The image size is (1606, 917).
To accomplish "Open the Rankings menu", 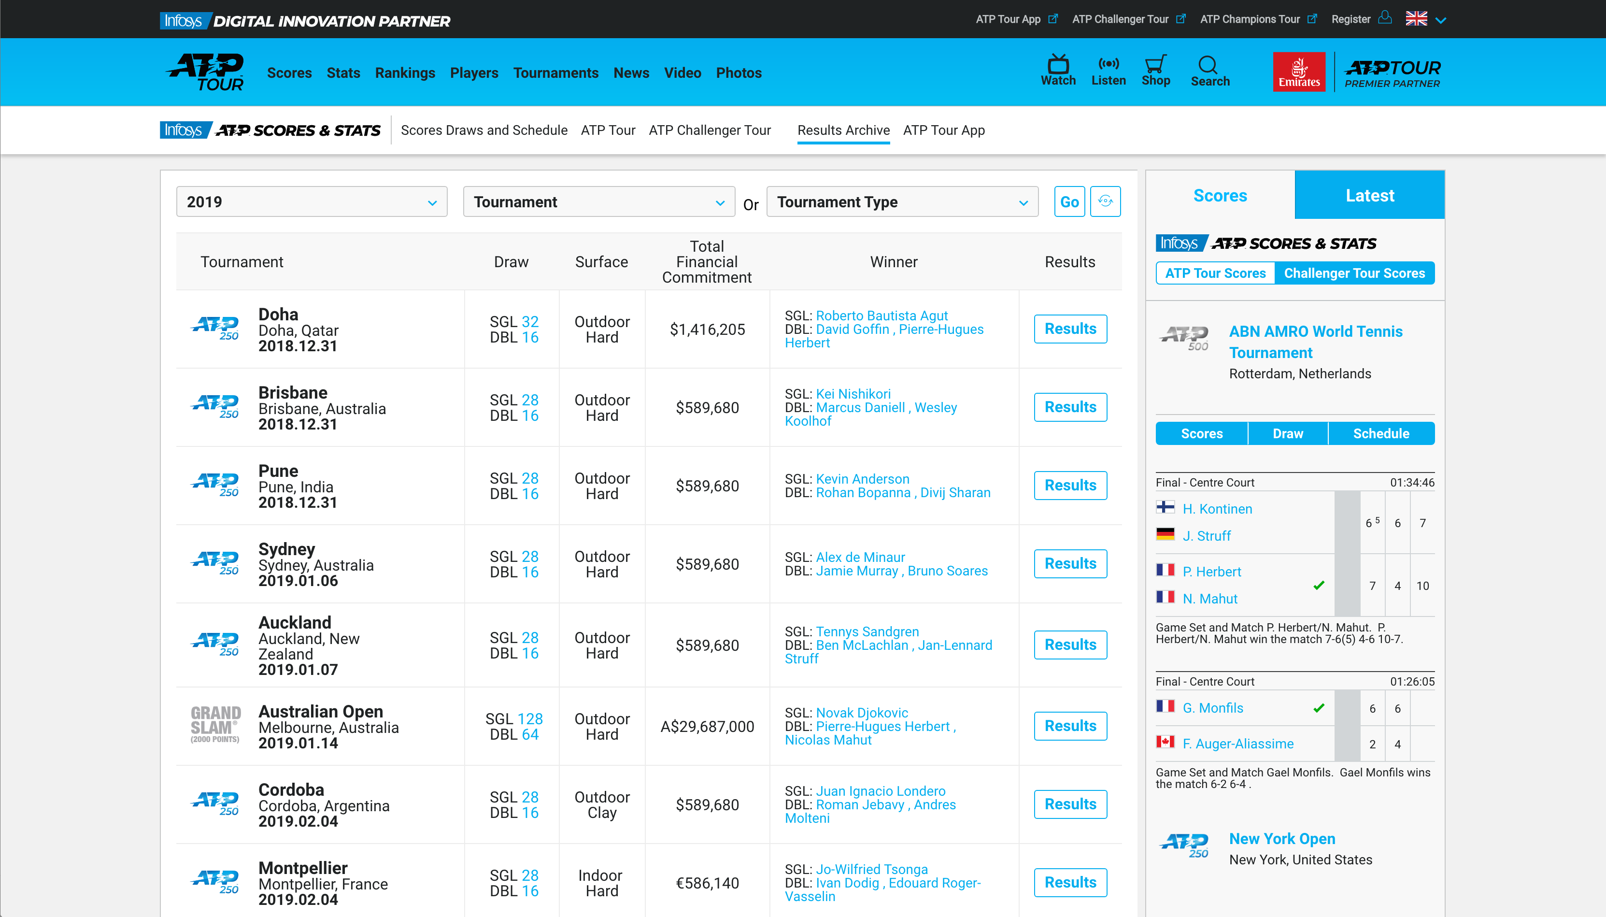I will point(405,73).
